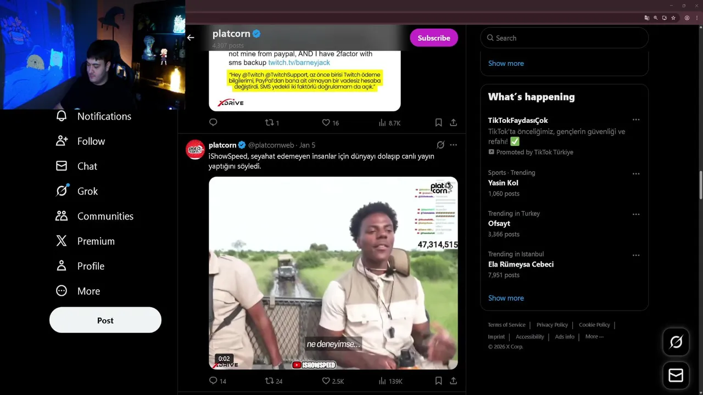View analytics showing 8.7K views
Screen dimensions: 703x395
tap(389, 122)
